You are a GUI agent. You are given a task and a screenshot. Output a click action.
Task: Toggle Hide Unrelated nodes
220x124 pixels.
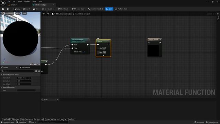[x=95, y=9]
